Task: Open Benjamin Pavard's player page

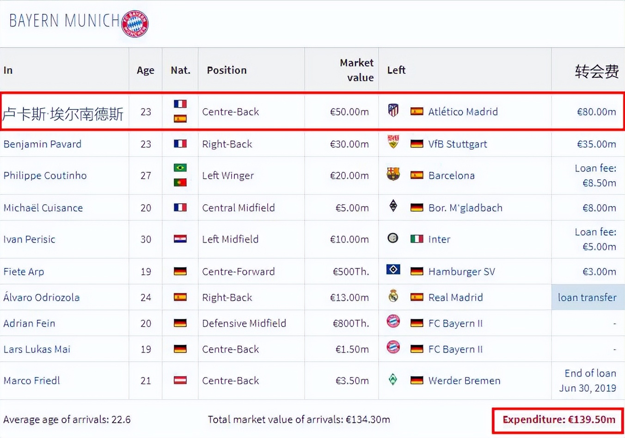Action: [x=43, y=144]
